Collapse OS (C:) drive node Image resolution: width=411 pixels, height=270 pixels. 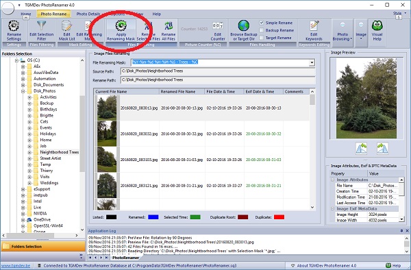[x=16, y=60]
